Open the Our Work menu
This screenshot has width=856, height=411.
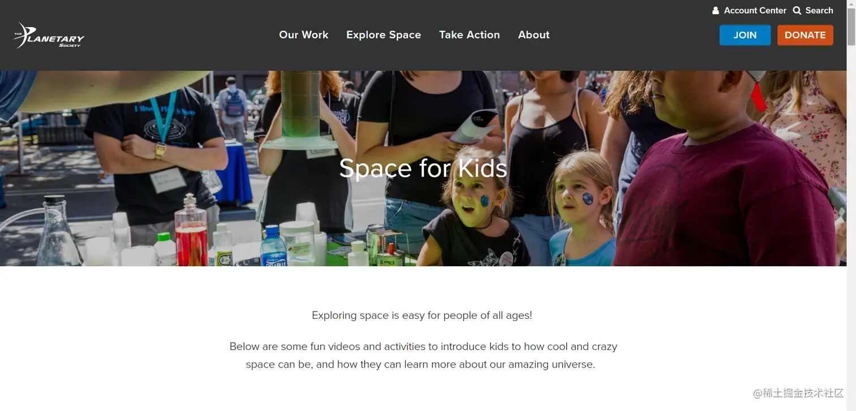tap(303, 35)
